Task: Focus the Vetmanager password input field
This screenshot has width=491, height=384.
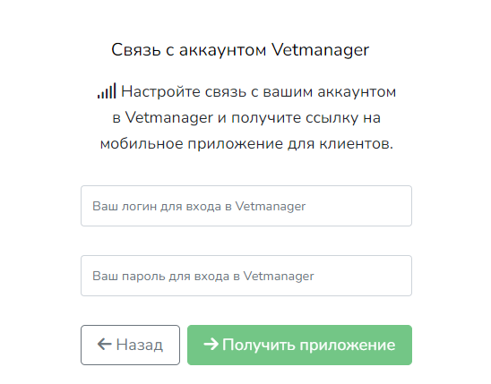Action: pos(246,276)
